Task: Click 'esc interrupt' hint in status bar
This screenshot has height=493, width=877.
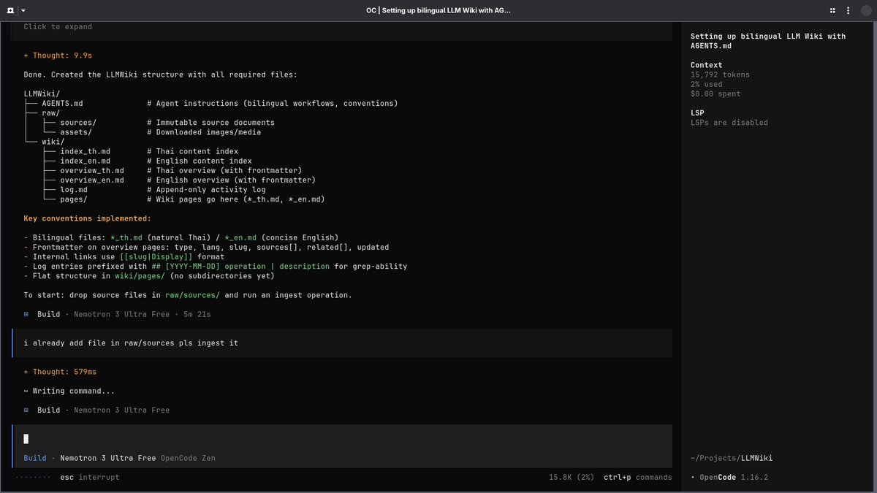Action: pos(90,478)
